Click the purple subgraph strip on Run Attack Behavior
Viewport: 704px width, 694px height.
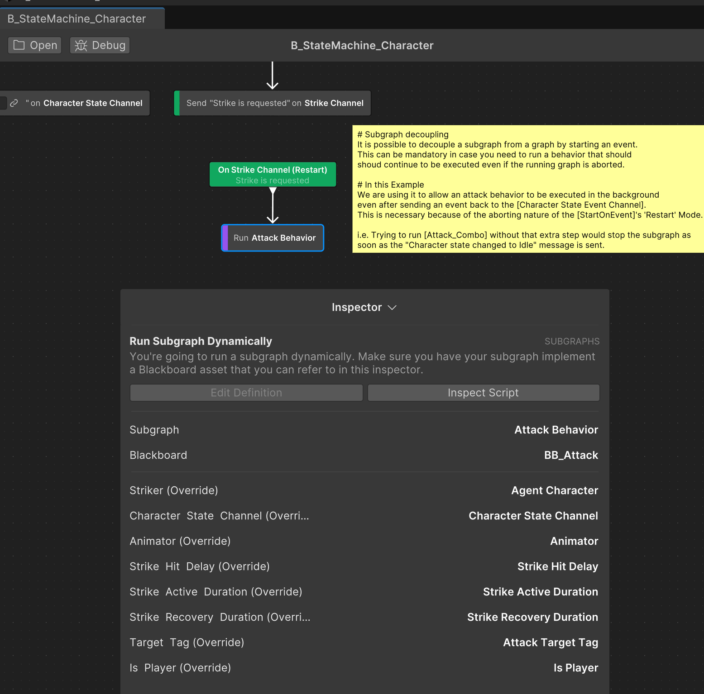pos(225,238)
